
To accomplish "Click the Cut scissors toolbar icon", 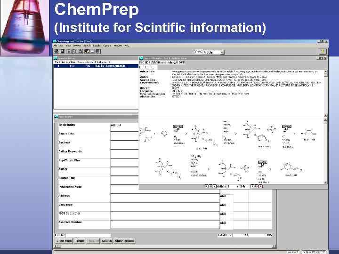I will [x=69, y=51].
